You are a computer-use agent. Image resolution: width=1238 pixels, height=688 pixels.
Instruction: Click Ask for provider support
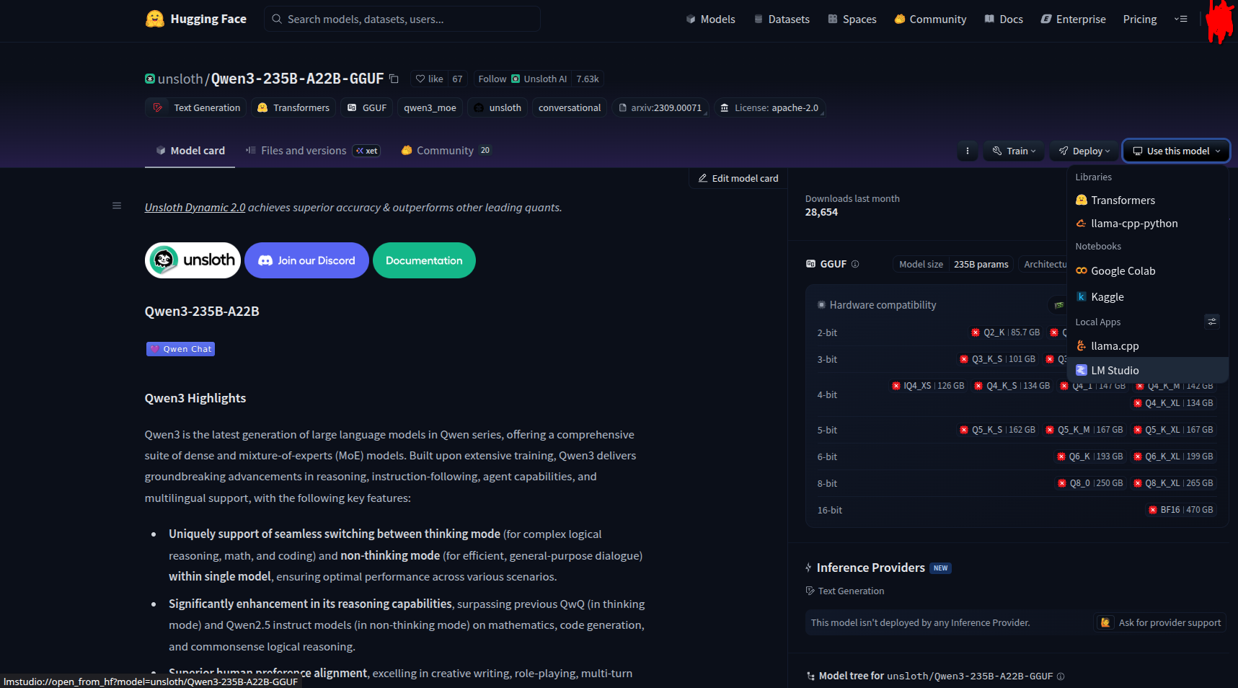pyautogui.click(x=1160, y=622)
